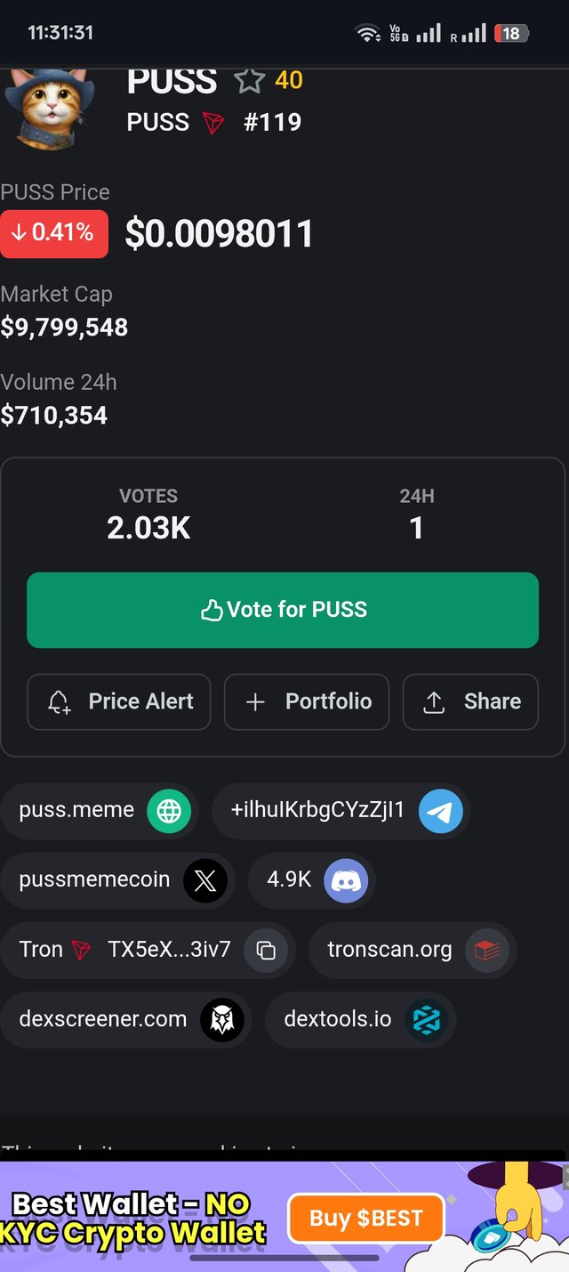Copy the Tron contract address icon
Image resolution: width=569 pixels, height=1272 pixels.
point(266,951)
